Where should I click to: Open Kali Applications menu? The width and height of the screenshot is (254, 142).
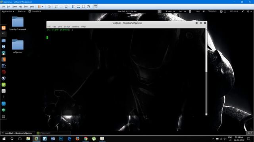[x=8, y=11]
